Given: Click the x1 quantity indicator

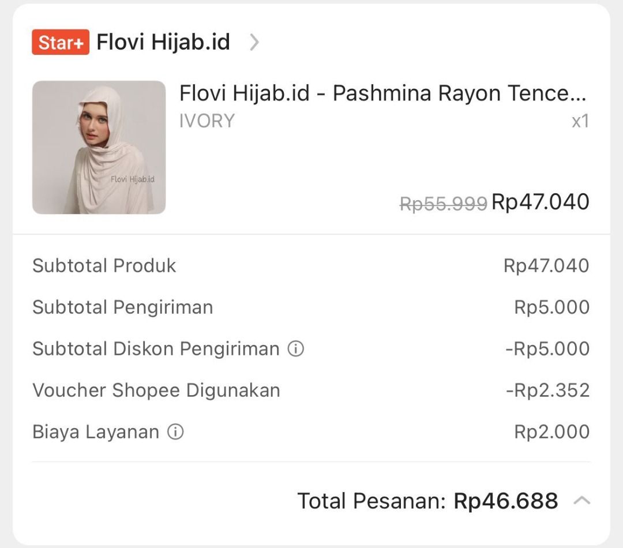Looking at the screenshot, I should tap(580, 121).
